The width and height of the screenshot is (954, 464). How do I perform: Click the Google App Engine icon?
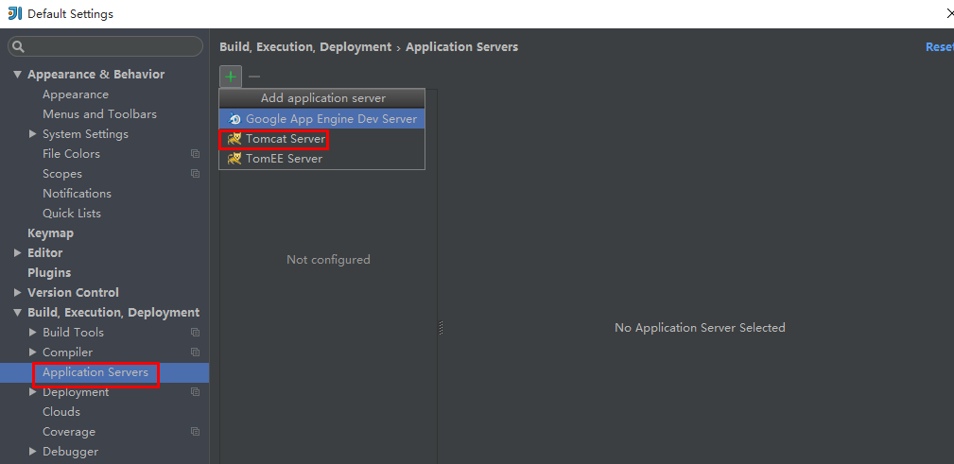point(234,119)
